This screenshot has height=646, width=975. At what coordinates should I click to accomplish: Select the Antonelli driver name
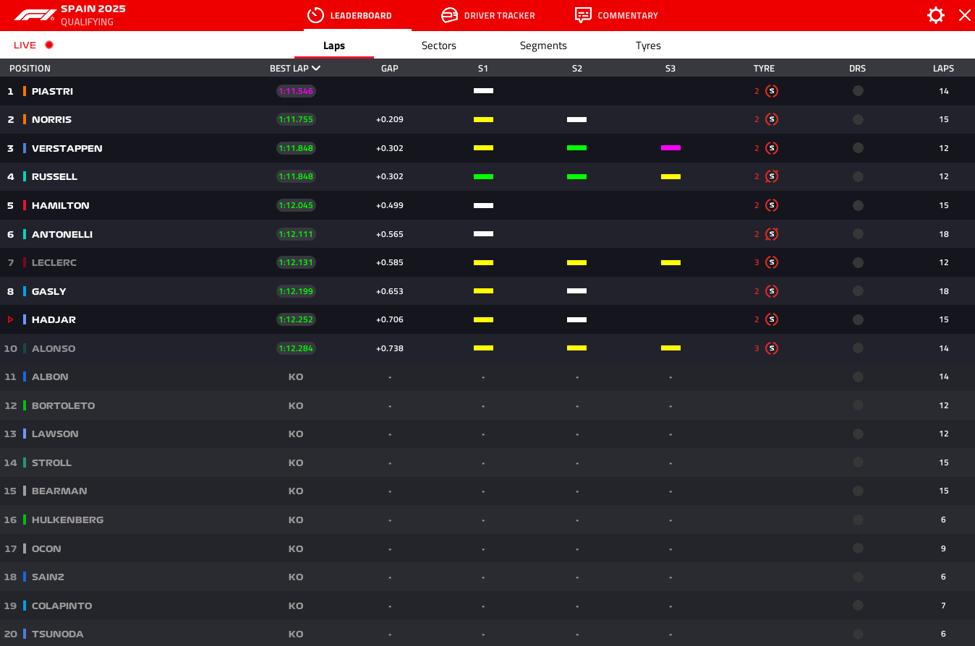coord(62,234)
